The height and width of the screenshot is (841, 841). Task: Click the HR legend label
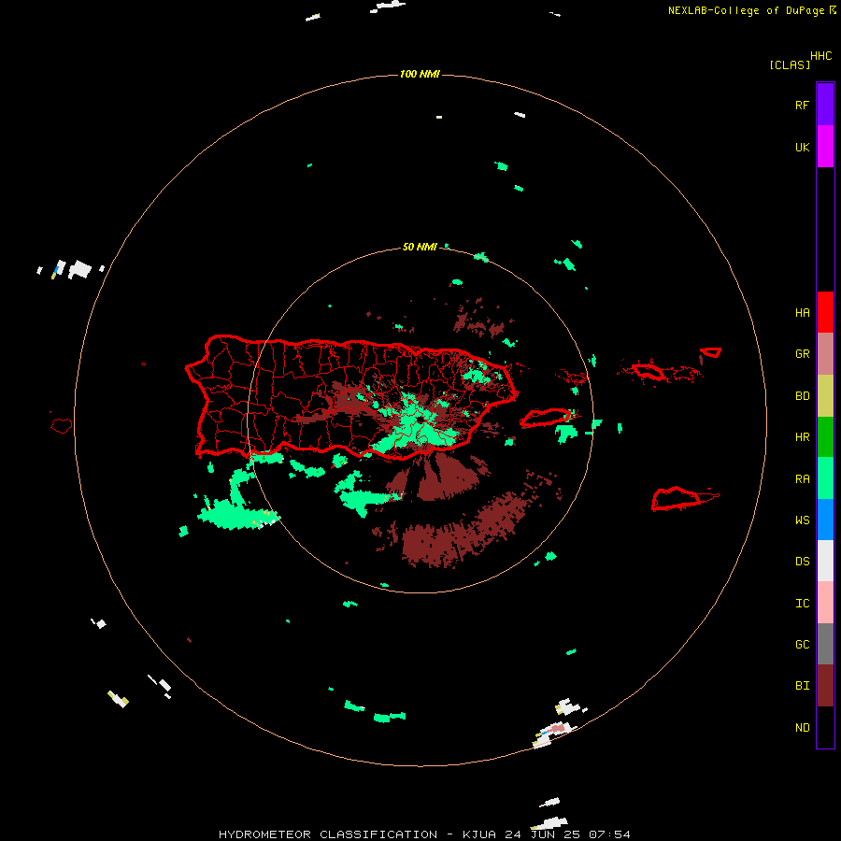pos(802,437)
